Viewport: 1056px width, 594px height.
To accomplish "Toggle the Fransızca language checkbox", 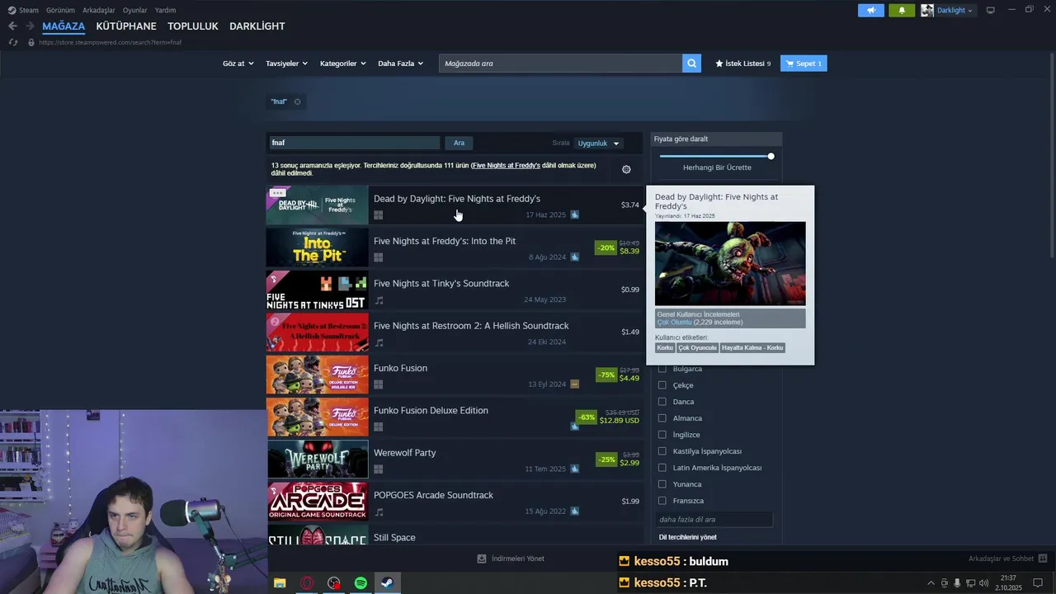I will tap(662, 501).
